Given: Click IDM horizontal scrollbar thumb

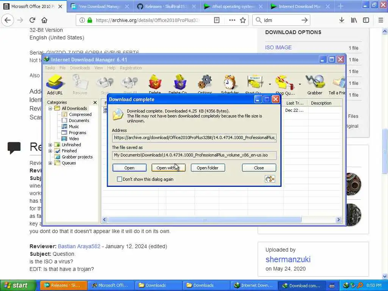Looking at the screenshot, I should (204, 219).
